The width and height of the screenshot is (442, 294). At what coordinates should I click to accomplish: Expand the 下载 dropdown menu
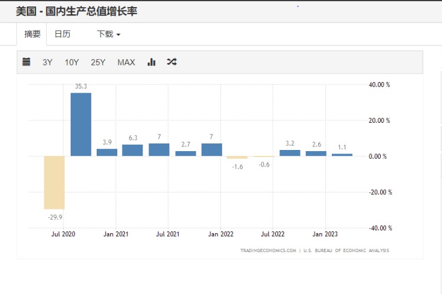pos(108,34)
